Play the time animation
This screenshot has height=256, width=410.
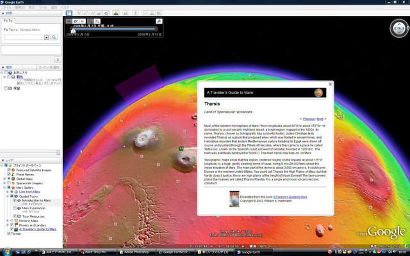coord(83,21)
